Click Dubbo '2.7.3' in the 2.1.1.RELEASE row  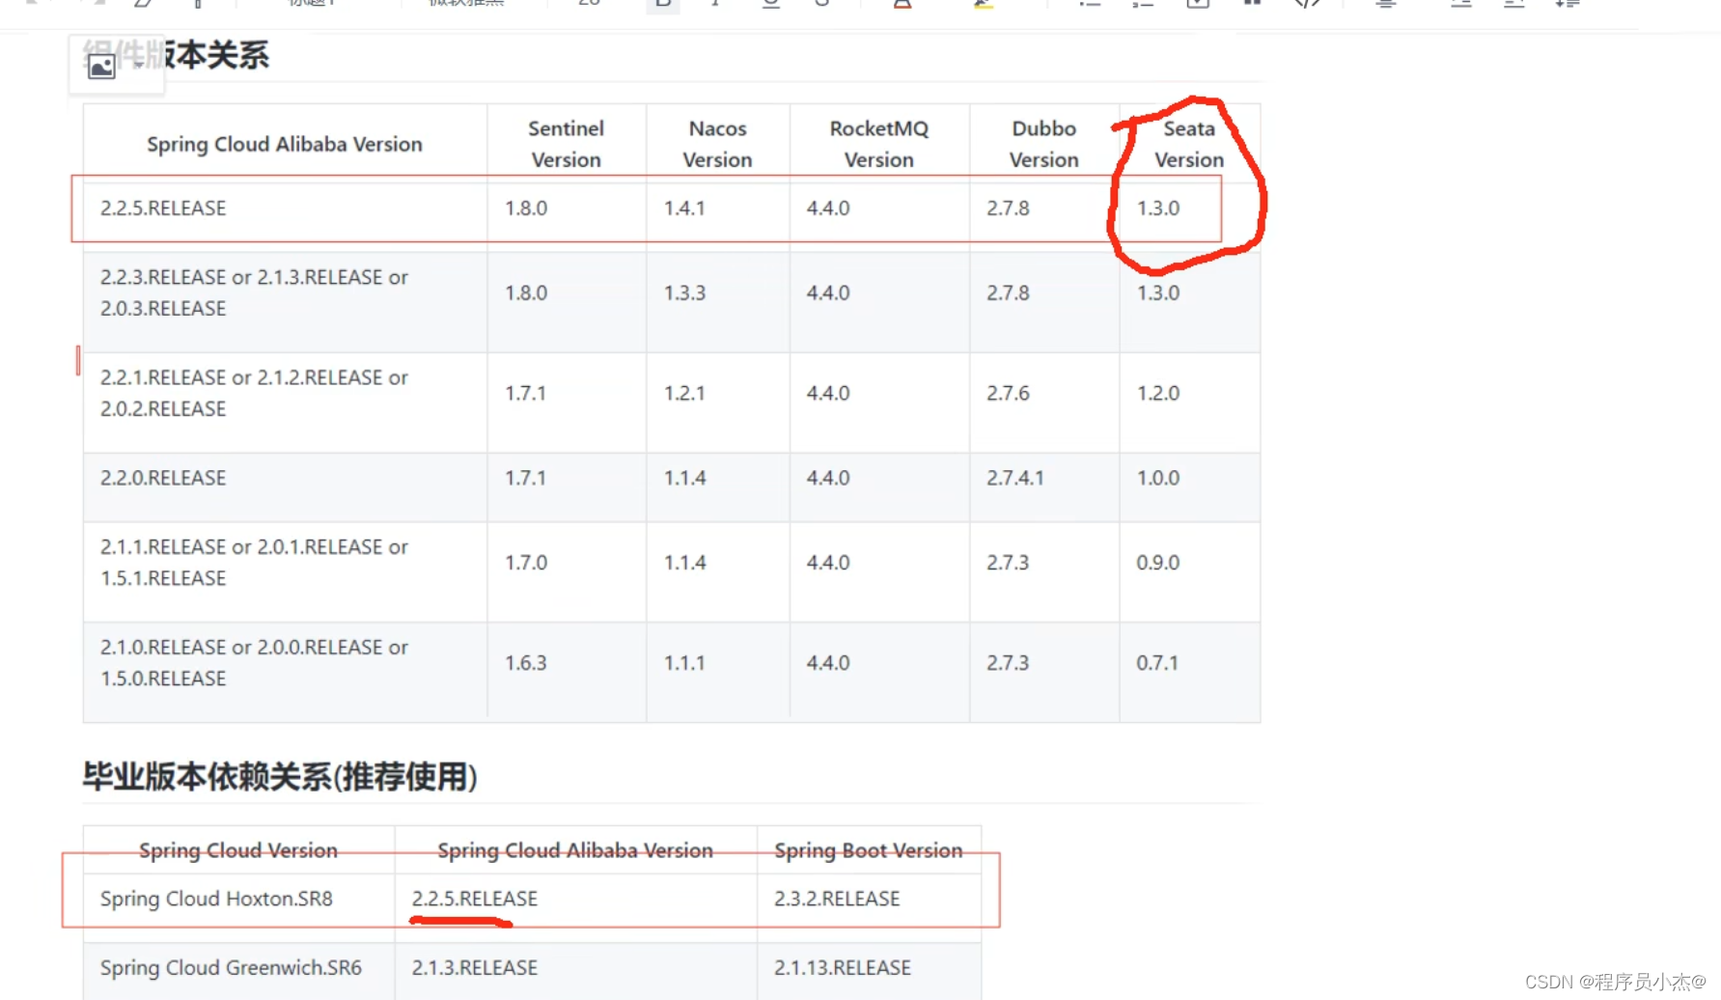pos(1008,563)
